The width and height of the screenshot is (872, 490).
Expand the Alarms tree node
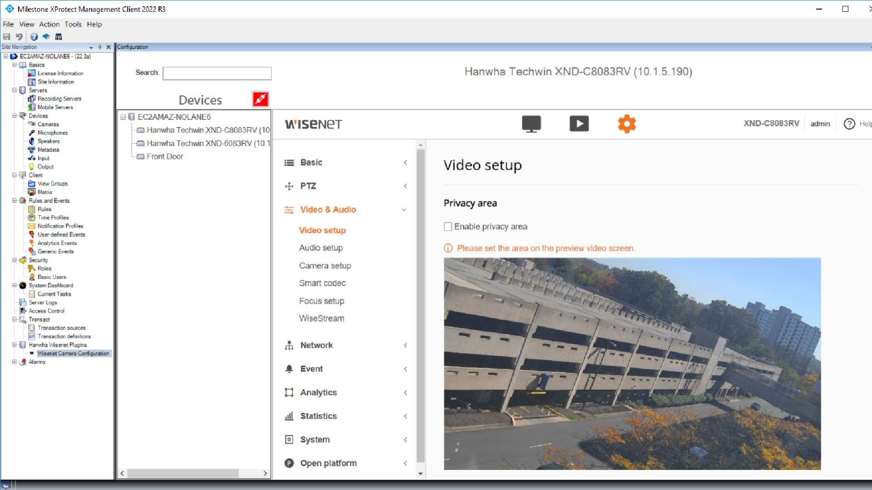(x=15, y=362)
